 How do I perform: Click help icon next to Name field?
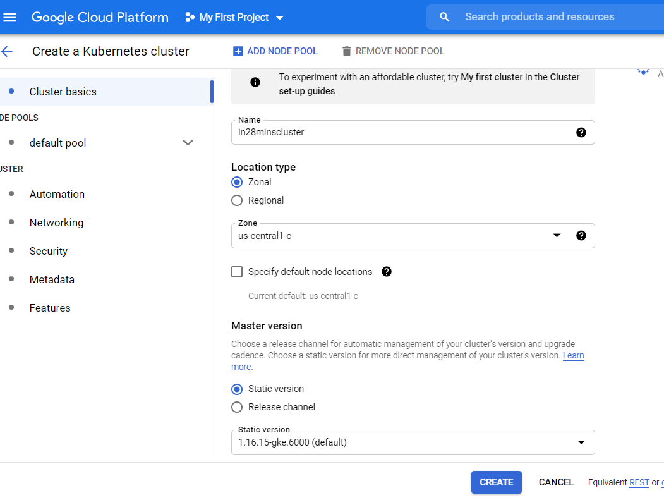[x=581, y=132]
